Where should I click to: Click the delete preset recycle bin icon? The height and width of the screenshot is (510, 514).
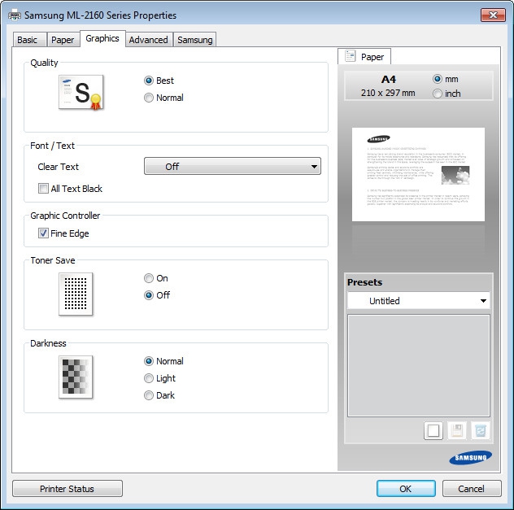480,430
